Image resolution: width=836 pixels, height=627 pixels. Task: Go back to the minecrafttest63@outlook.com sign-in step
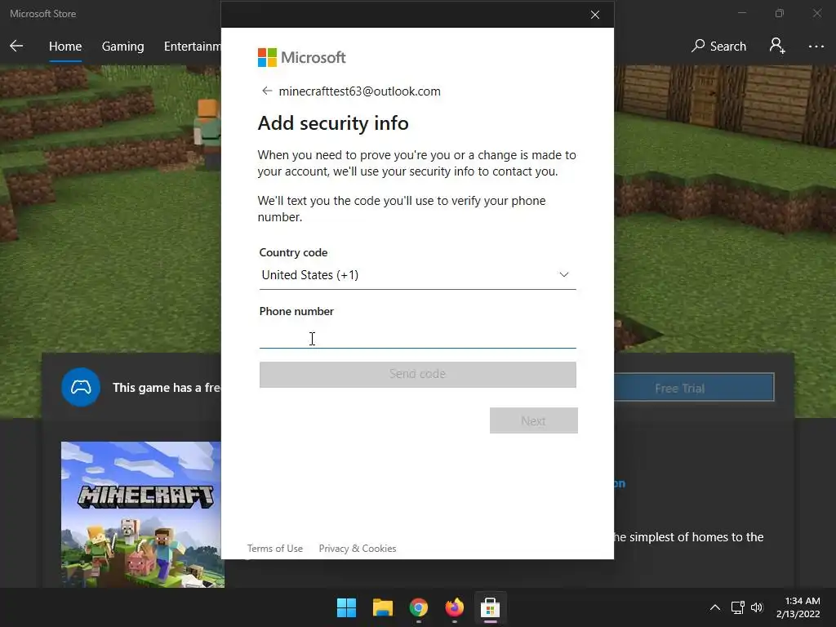tap(267, 91)
